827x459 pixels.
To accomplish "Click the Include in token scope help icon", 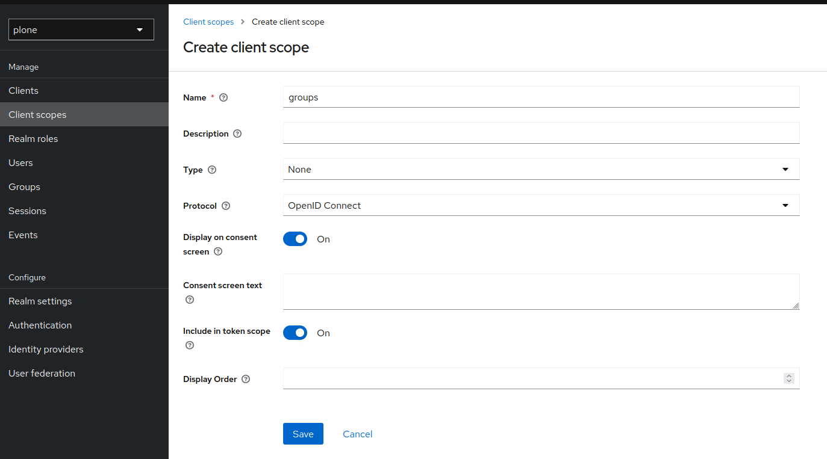I will (x=189, y=345).
